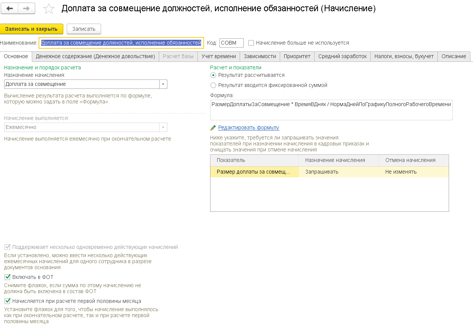Click the Запрашивать cell
The image size is (473, 325).
click(339, 172)
